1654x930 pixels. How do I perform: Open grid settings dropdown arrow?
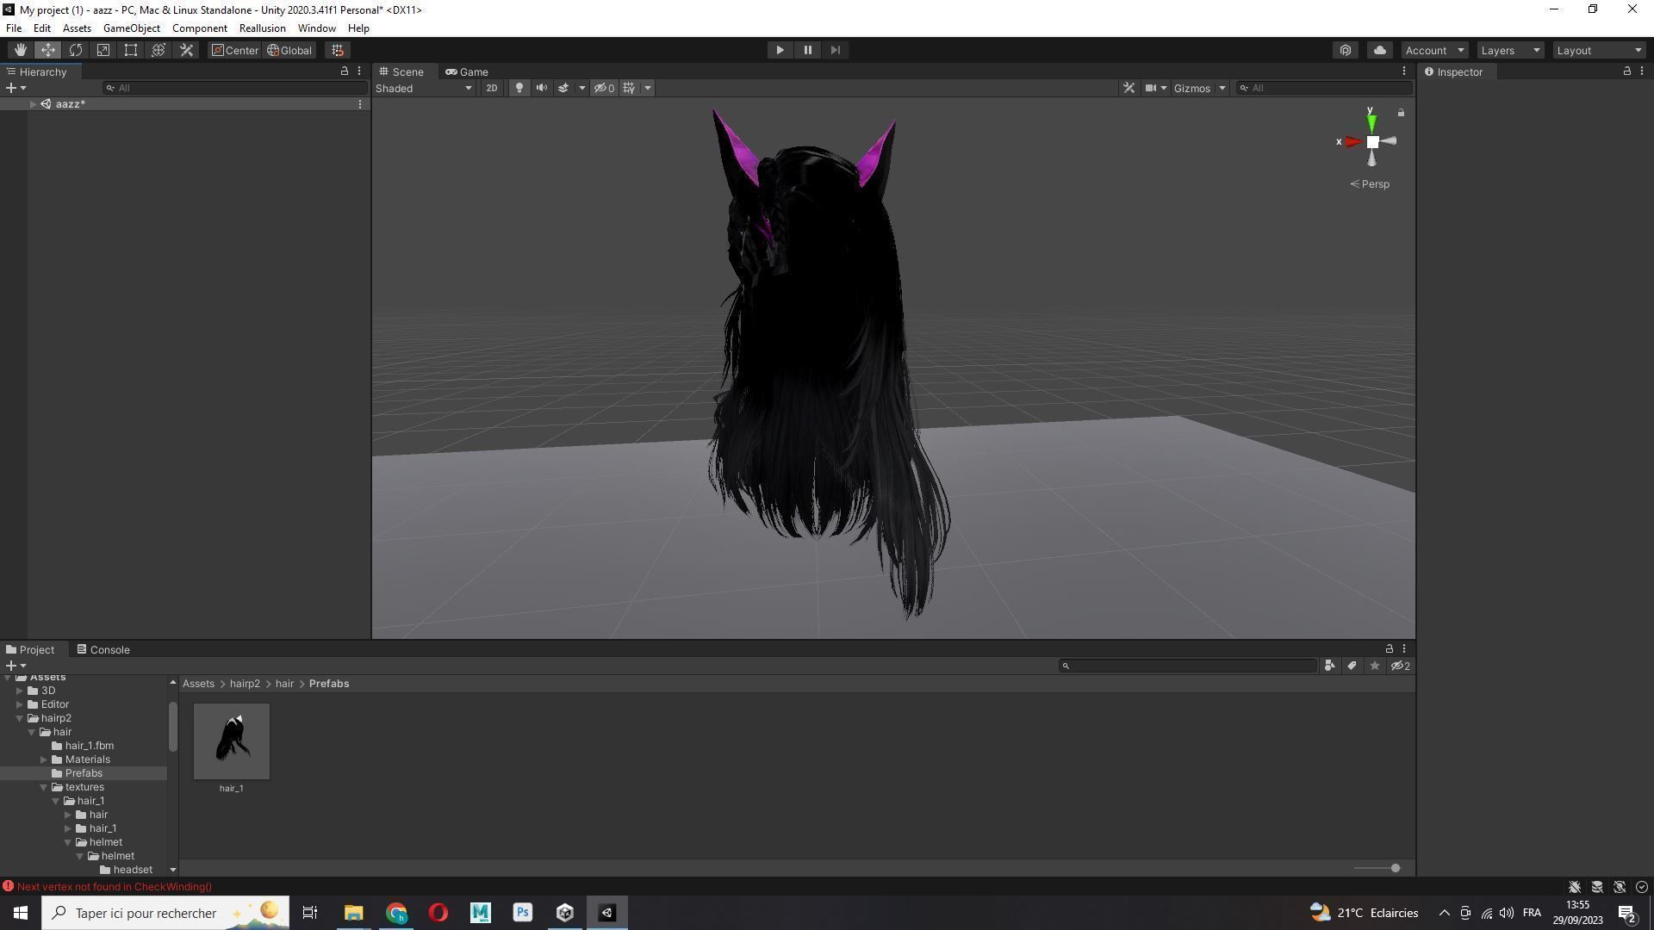648,88
